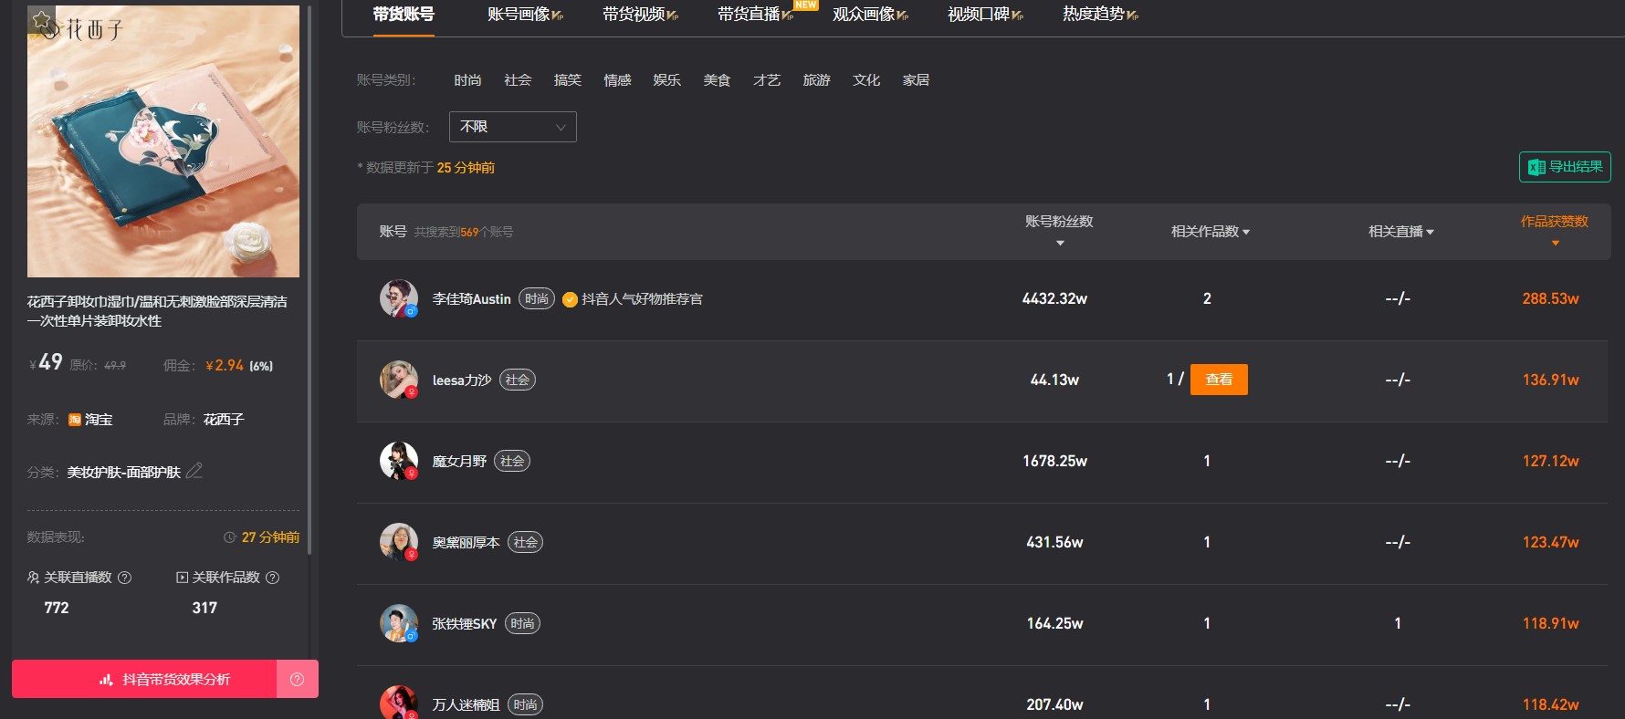Filter account category by 家居
Viewport: 1625px width, 719px height.
[x=916, y=80]
